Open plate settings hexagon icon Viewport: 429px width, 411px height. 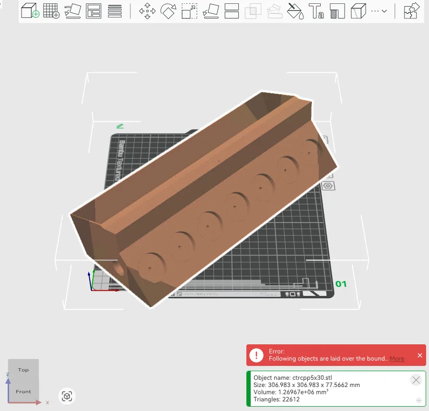tap(328, 186)
